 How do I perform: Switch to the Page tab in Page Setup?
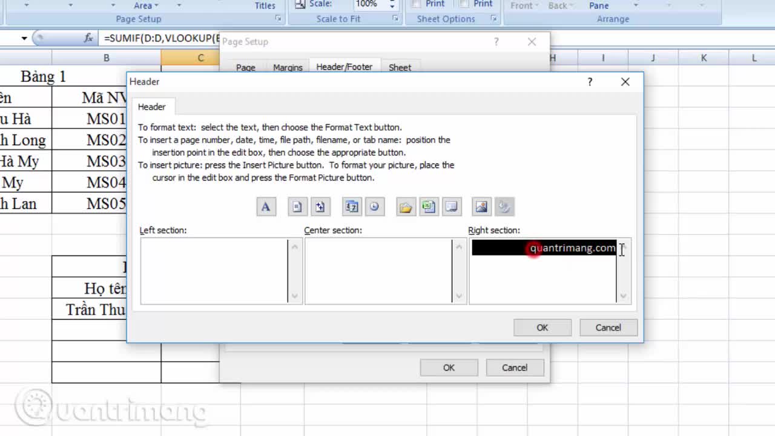pyautogui.click(x=245, y=67)
